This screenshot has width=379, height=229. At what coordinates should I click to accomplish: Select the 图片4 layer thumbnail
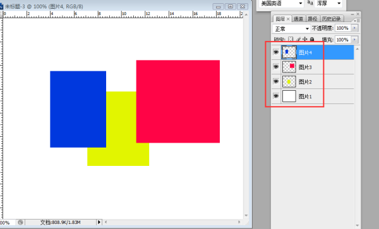[289, 52]
